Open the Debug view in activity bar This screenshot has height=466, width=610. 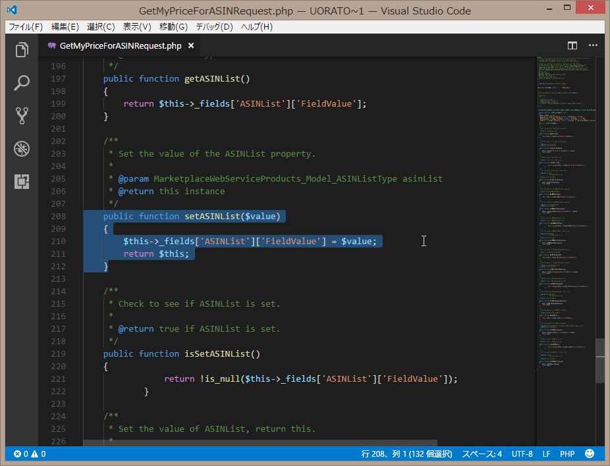(x=22, y=149)
